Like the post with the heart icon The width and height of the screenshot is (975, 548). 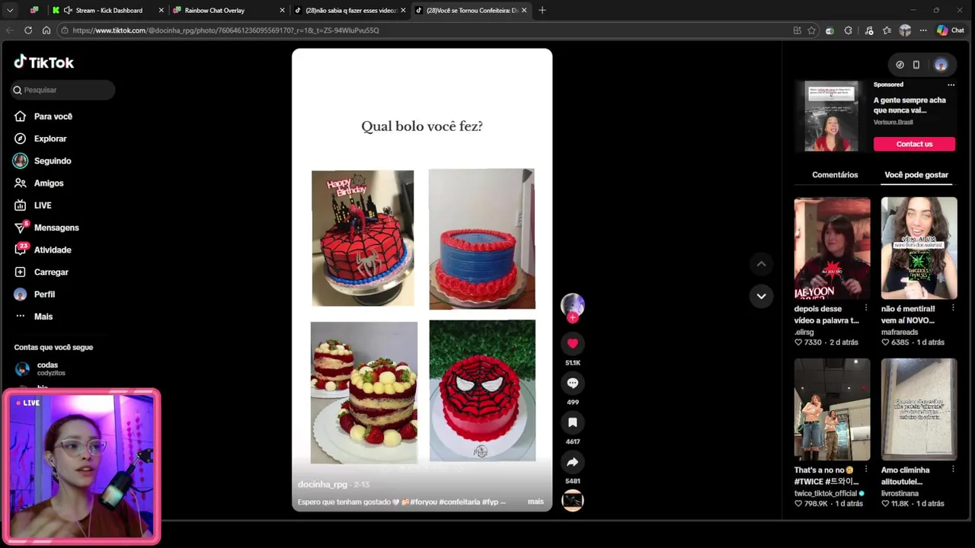(573, 344)
